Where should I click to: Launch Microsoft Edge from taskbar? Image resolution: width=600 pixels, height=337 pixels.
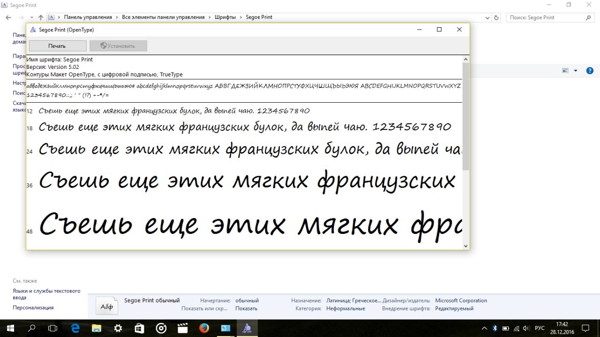(x=75, y=329)
